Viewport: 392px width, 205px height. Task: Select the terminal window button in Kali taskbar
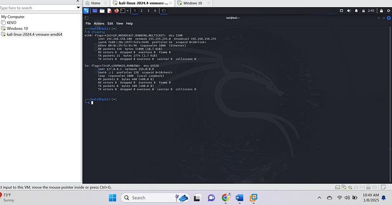(164, 11)
